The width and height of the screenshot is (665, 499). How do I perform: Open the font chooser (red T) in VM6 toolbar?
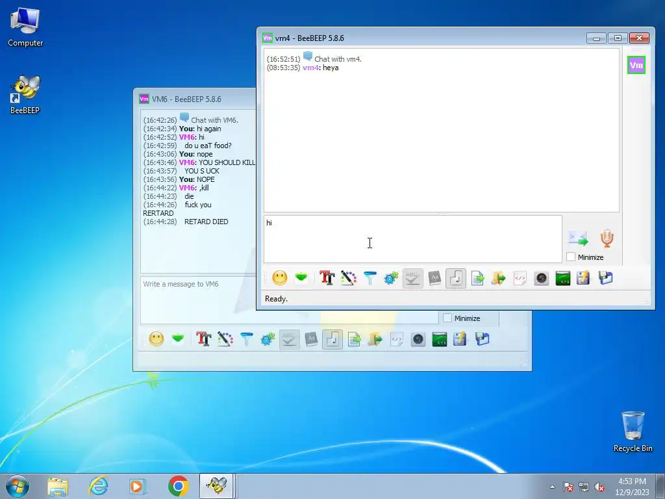tap(203, 339)
